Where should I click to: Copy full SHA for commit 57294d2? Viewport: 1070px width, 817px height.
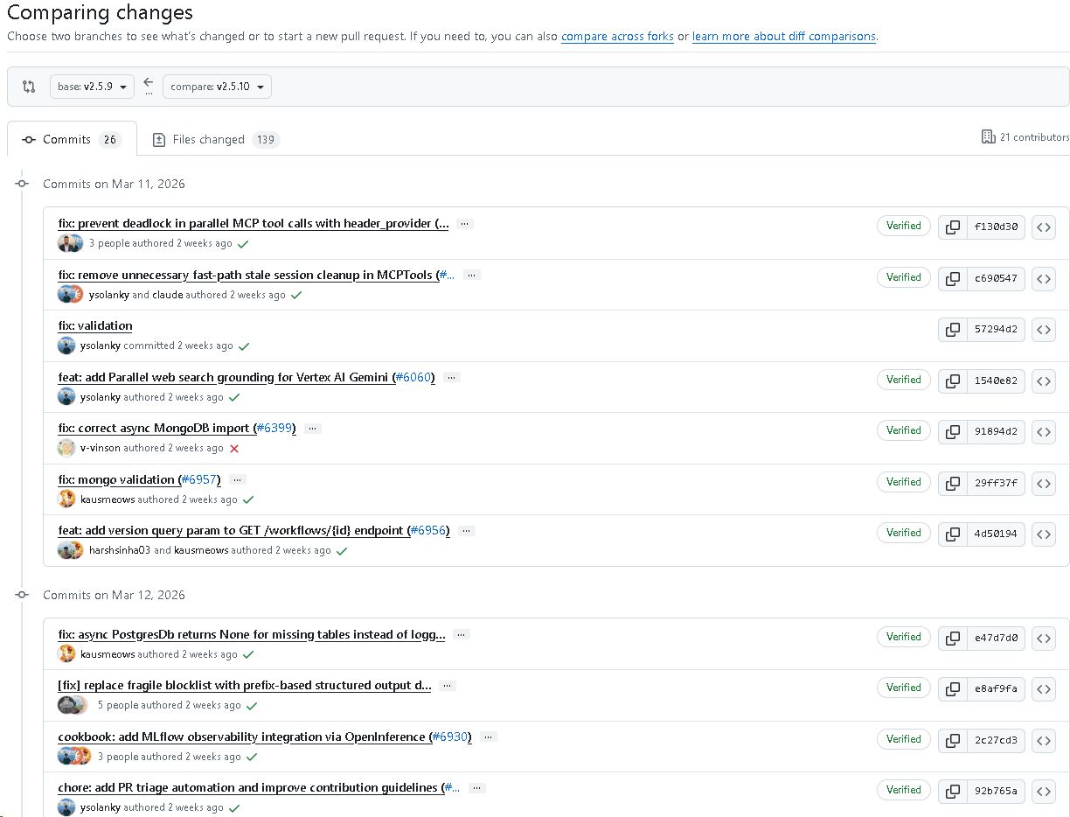(953, 330)
